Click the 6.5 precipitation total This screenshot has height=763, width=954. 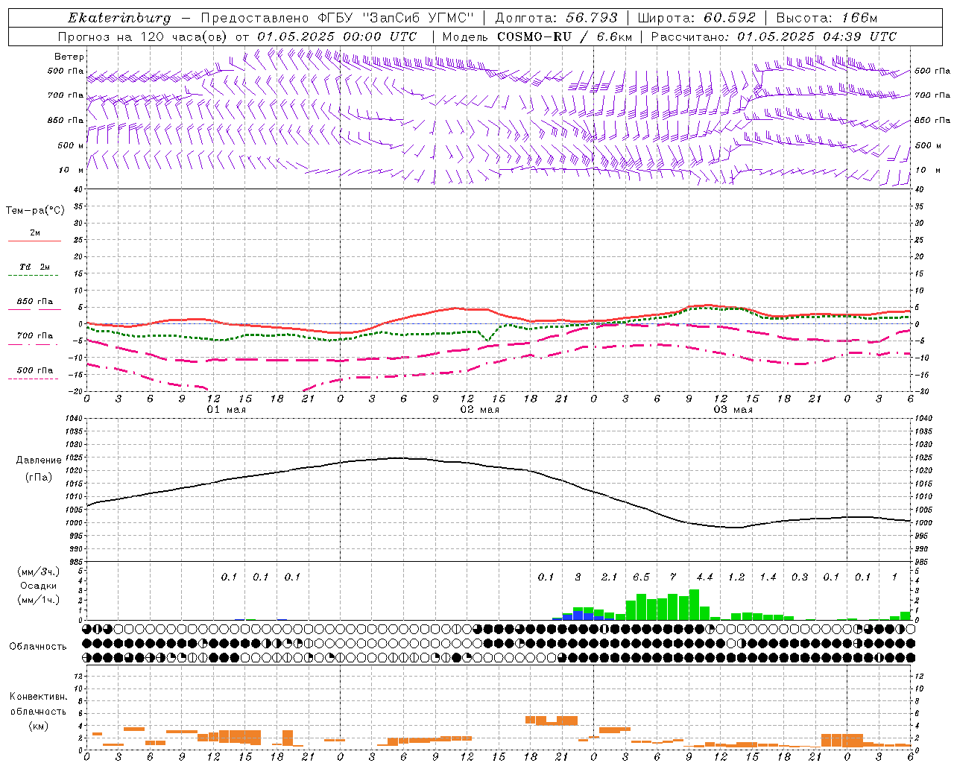tap(641, 577)
